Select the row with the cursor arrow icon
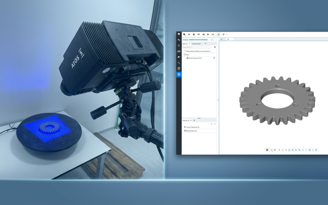Screen dimensions: 328x205 coord(199,127)
